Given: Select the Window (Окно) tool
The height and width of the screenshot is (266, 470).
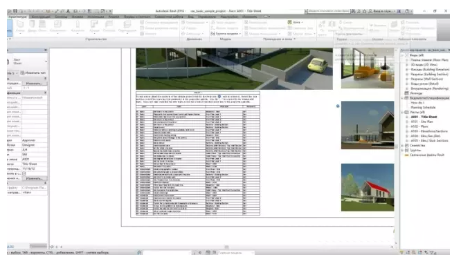Looking at the screenshot, I should click(42, 26).
